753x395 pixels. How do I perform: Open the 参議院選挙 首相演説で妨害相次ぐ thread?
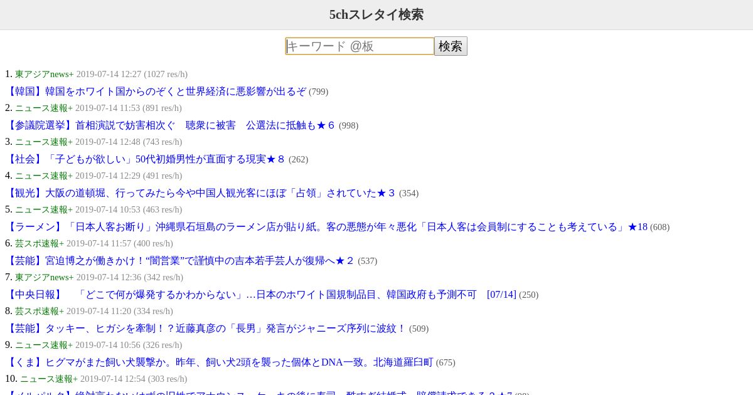point(171,125)
